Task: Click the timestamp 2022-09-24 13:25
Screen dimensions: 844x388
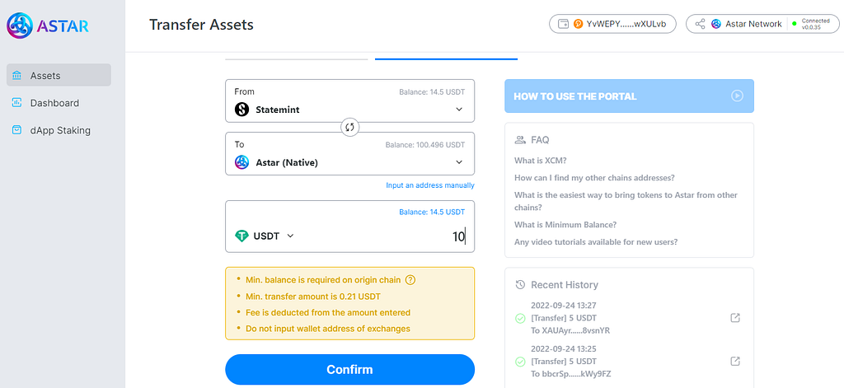Action: click(563, 348)
